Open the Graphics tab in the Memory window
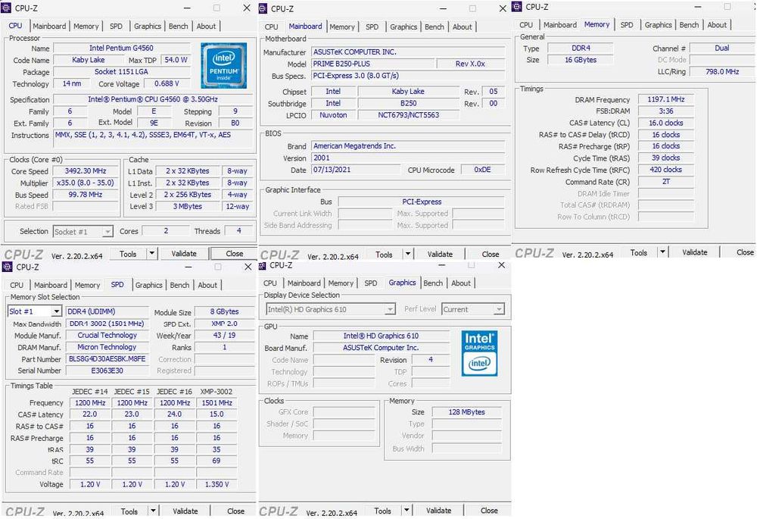Screen dimensions: 757x519 (658, 25)
